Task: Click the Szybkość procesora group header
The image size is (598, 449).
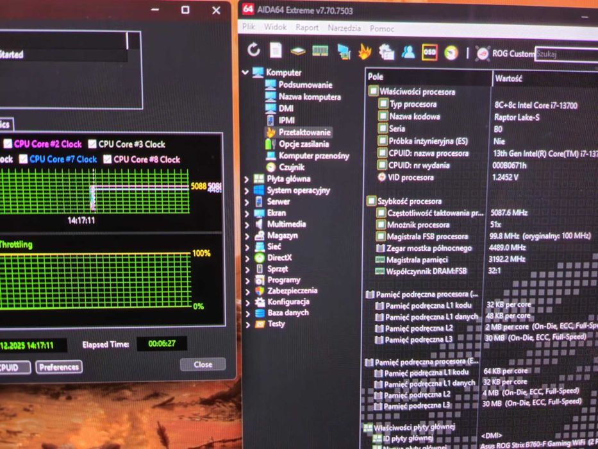Action: coord(404,201)
